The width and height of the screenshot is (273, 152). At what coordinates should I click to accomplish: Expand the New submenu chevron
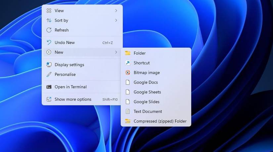pyautogui.click(x=116, y=52)
